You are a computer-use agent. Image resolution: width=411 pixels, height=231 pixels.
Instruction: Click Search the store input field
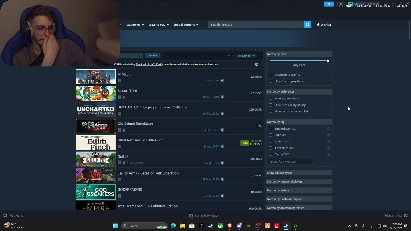pos(256,25)
